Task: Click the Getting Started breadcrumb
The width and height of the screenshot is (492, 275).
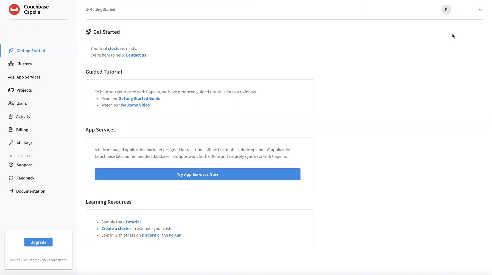Action: point(102,10)
